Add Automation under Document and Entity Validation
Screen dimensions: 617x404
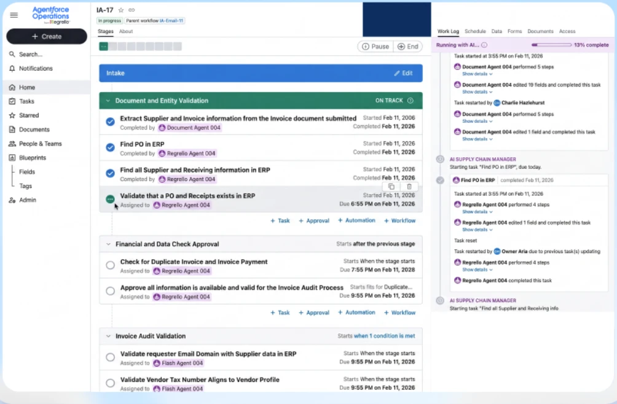(x=356, y=220)
